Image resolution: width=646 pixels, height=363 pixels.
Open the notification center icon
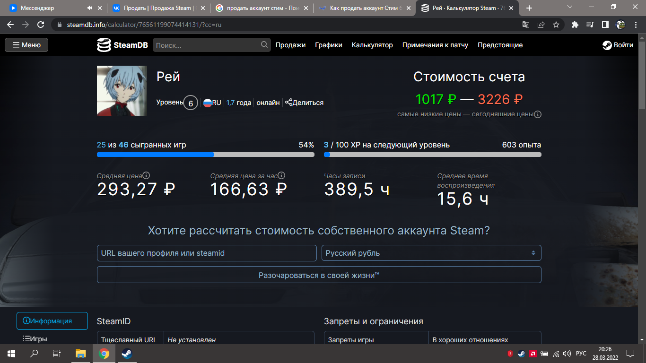point(630,353)
